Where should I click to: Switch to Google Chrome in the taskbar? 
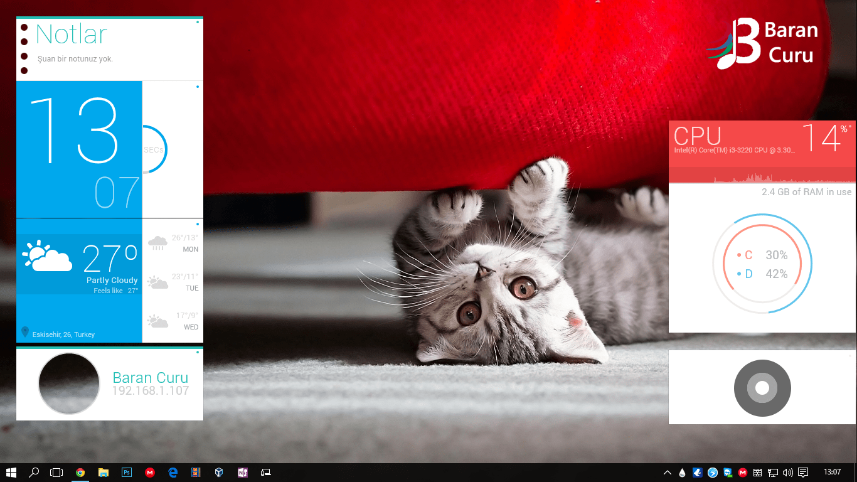80,472
